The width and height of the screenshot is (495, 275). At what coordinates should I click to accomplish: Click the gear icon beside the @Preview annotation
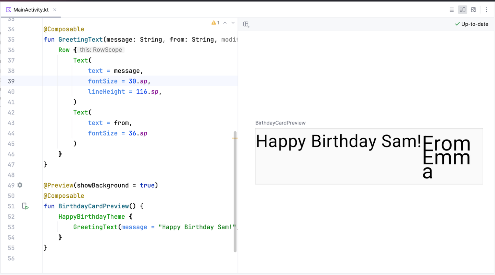click(x=20, y=185)
